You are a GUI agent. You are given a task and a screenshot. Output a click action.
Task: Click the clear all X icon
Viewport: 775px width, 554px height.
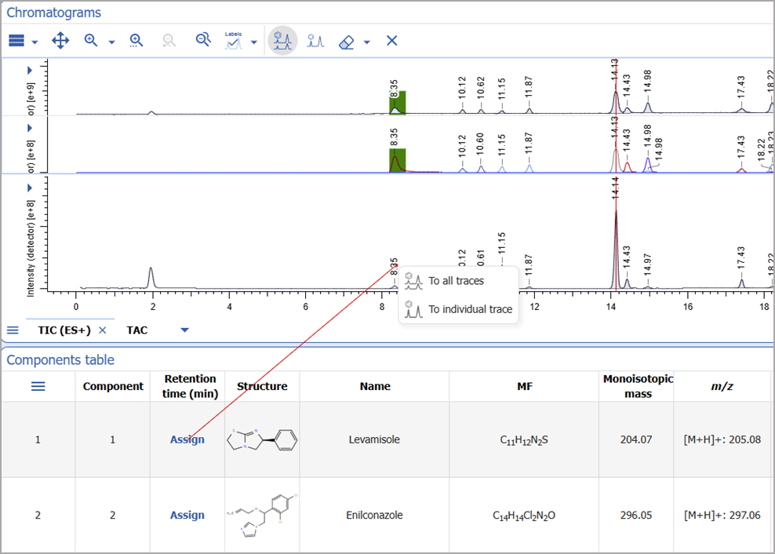click(x=391, y=40)
